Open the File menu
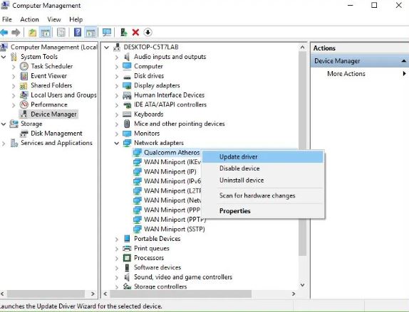 (x=7, y=19)
